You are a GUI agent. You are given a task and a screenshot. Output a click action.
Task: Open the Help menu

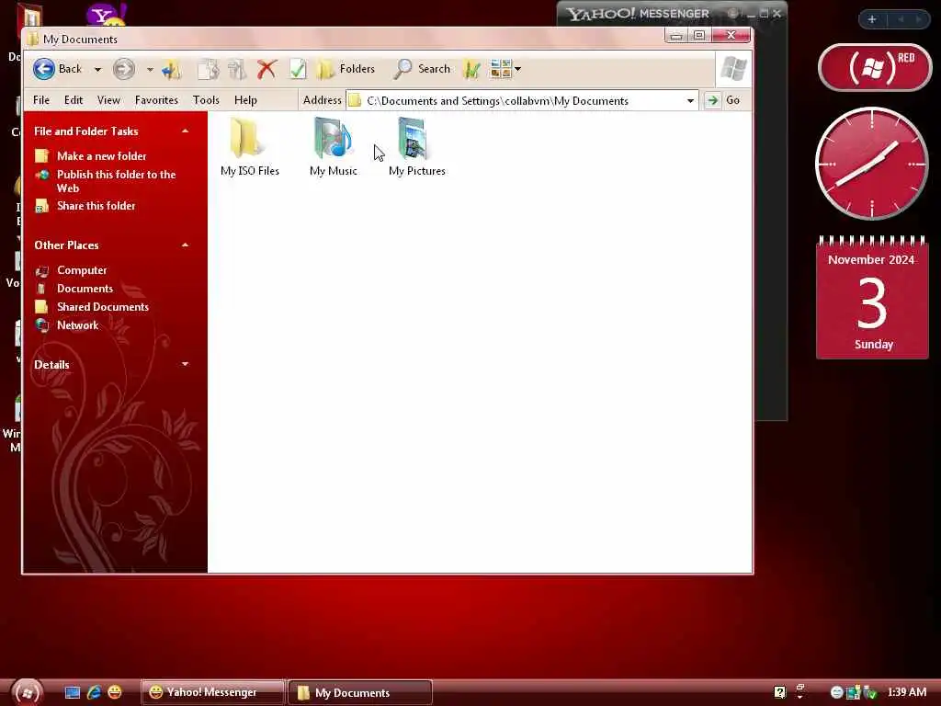245,100
